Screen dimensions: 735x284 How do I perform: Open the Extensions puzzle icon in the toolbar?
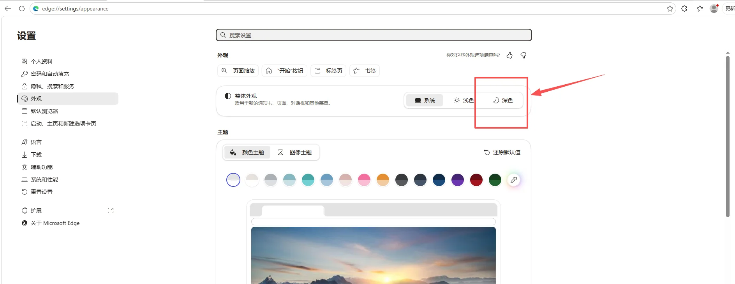pos(684,9)
